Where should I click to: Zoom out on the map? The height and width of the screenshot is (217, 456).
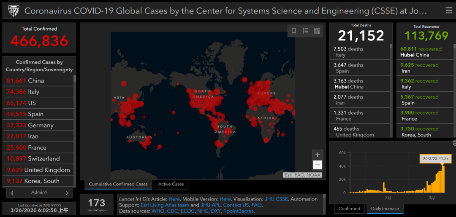[x=318, y=165]
